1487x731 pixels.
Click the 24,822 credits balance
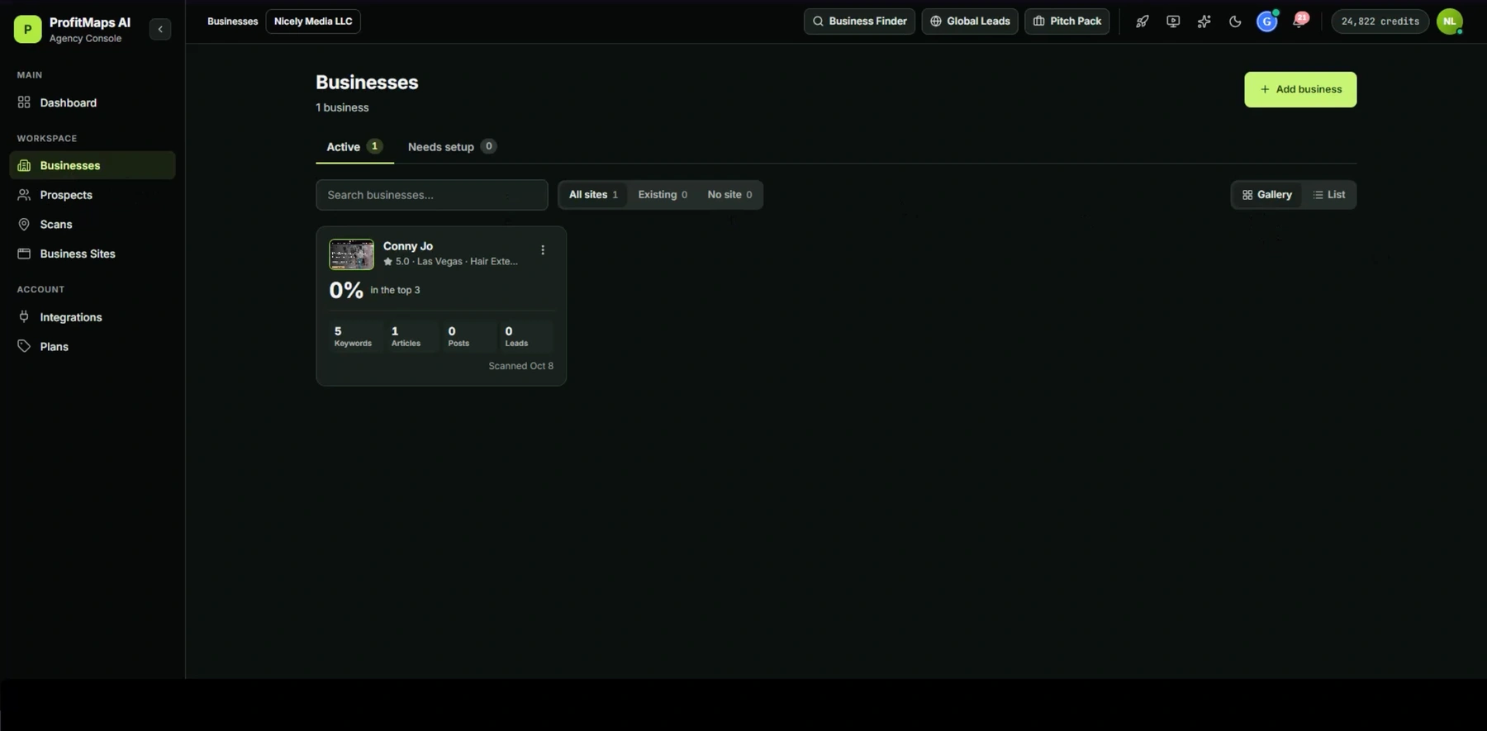click(1380, 21)
